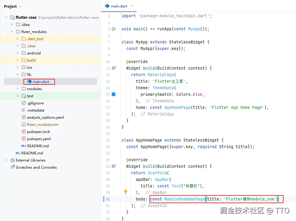This screenshot has width=296, height=221.
Task: Click External Libraries icon
Action: (x=12, y=160)
